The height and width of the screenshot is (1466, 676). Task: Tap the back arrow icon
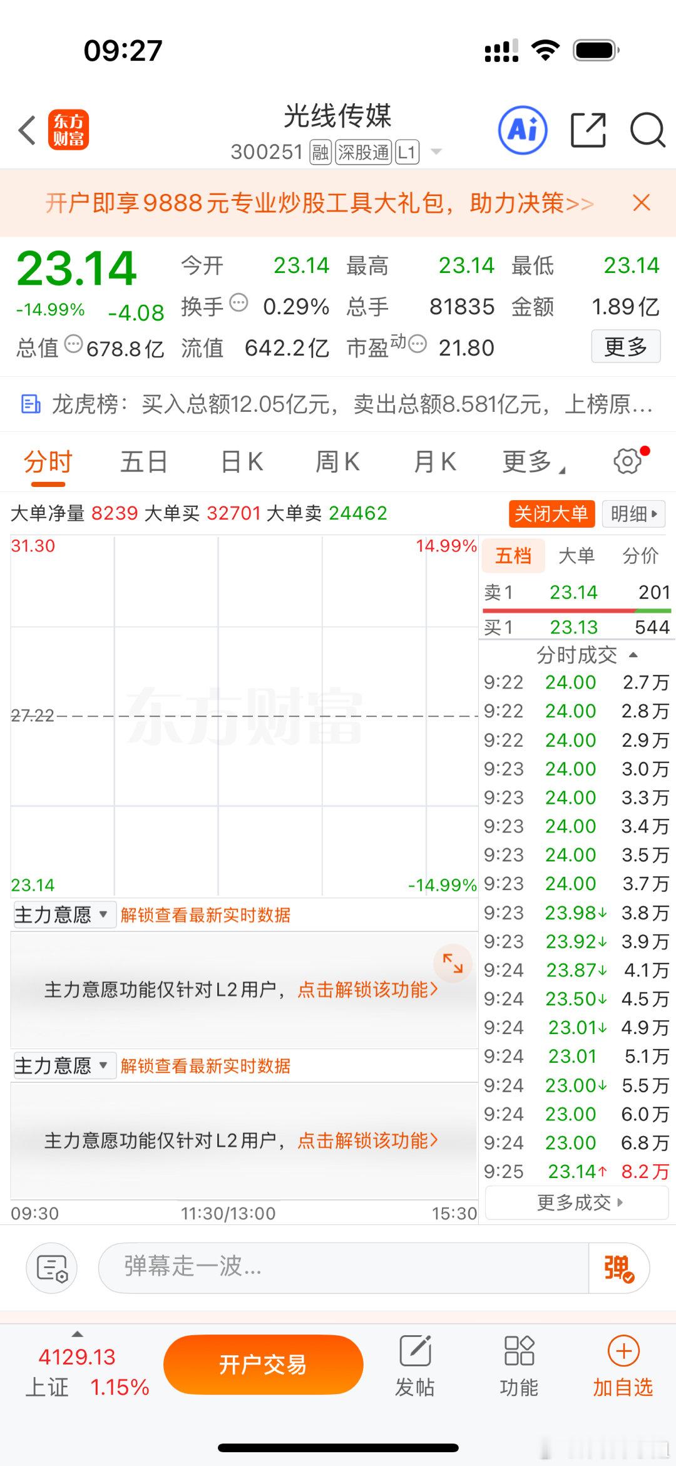pyautogui.click(x=27, y=130)
